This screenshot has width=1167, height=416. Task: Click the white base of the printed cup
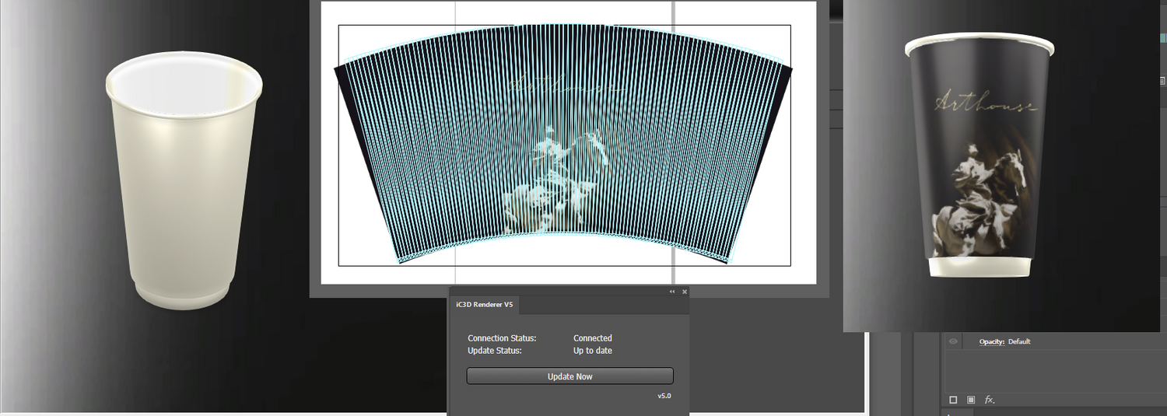coord(980,267)
